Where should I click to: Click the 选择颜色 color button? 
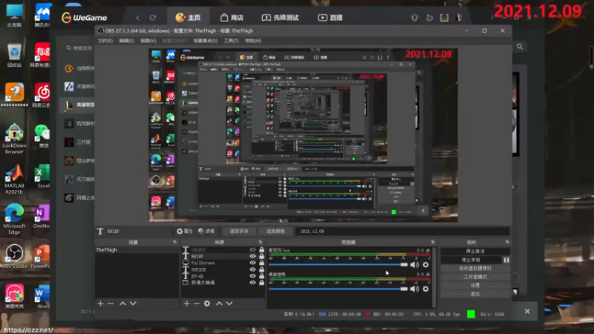pos(275,231)
